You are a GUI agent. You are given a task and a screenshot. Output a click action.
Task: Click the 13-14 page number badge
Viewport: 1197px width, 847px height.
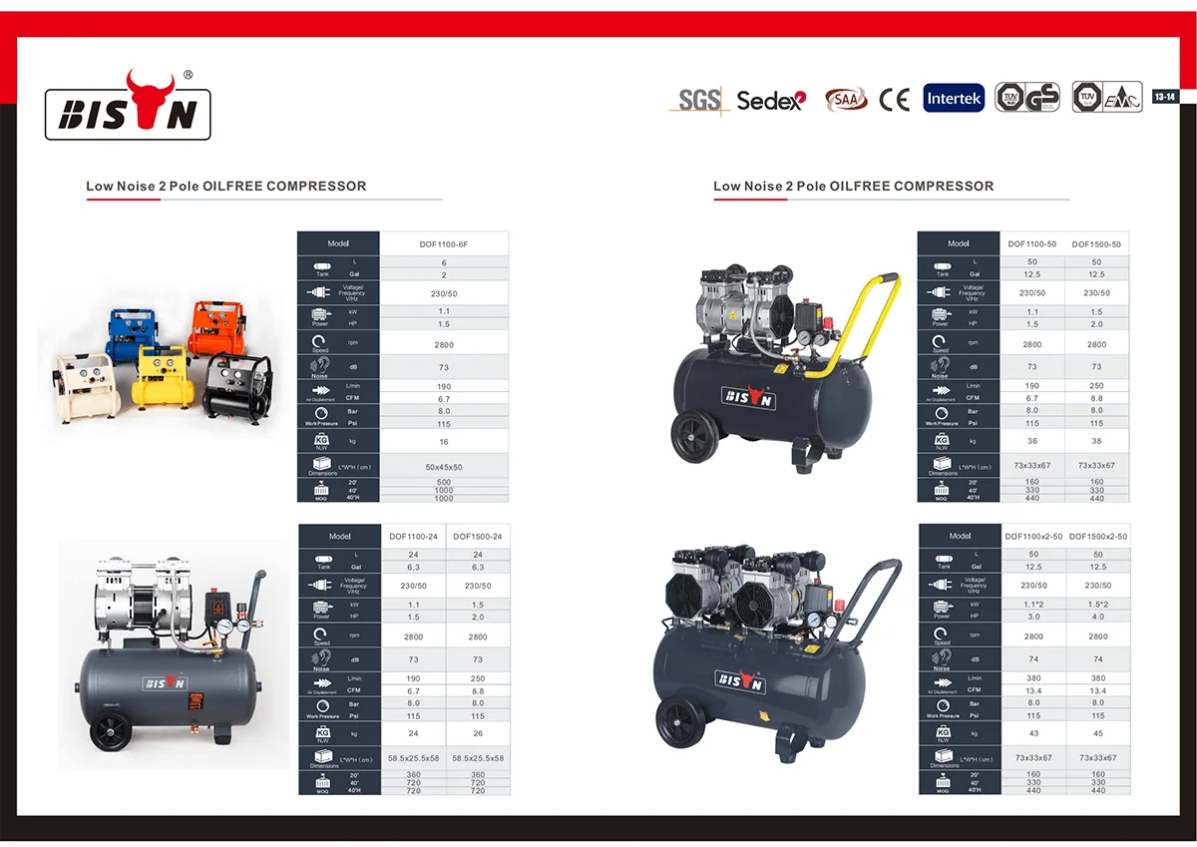pos(1164,97)
